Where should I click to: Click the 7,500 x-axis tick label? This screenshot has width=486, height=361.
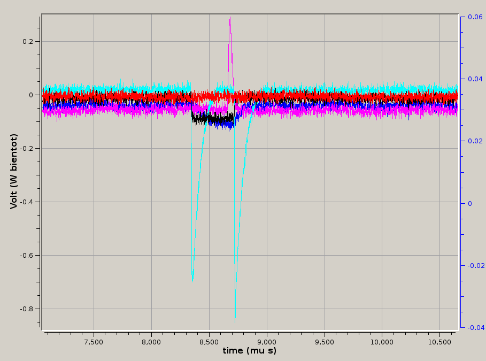pos(94,341)
